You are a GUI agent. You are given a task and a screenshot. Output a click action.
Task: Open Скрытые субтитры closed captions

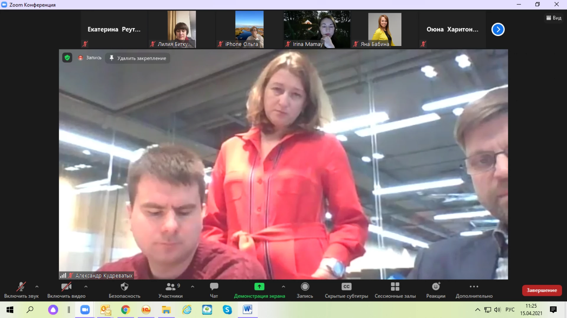(346, 290)
